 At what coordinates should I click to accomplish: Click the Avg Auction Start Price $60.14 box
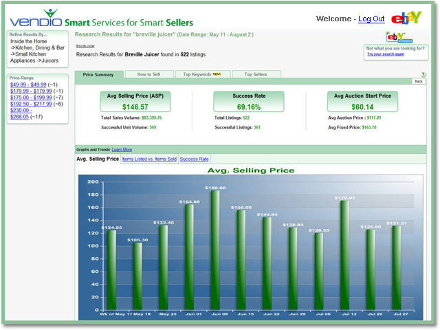pos(362,102)
